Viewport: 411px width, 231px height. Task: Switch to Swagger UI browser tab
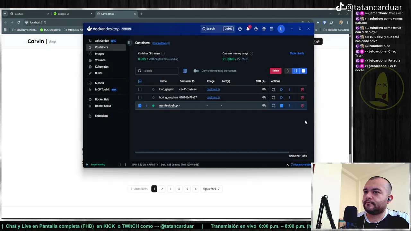(x=73, y=14)
